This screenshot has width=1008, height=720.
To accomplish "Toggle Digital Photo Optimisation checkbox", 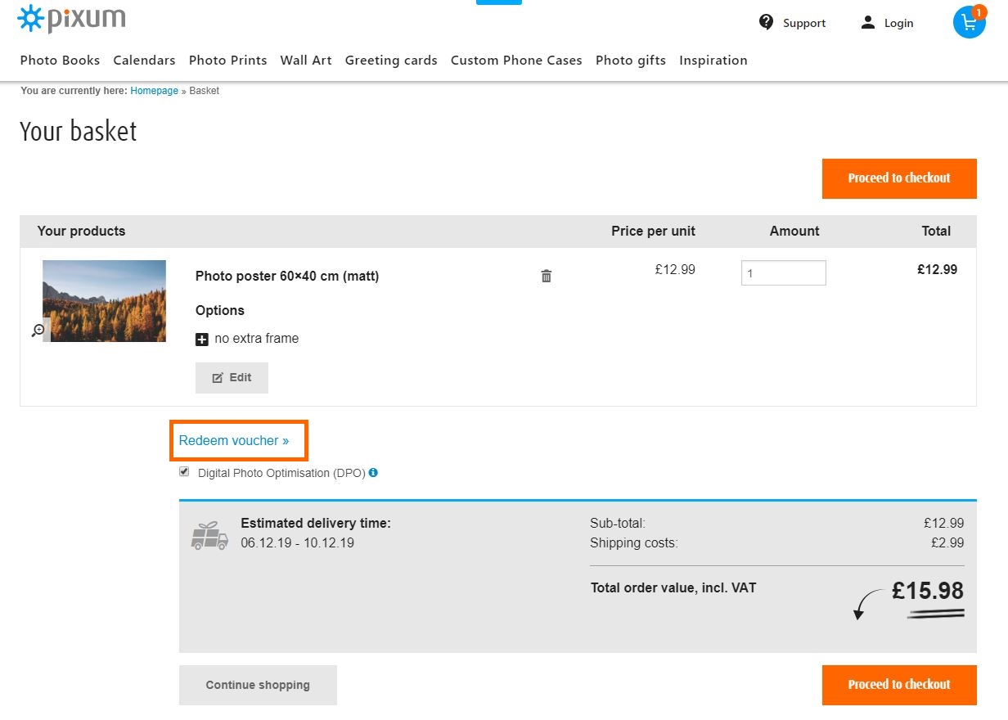I will (184, 472).
